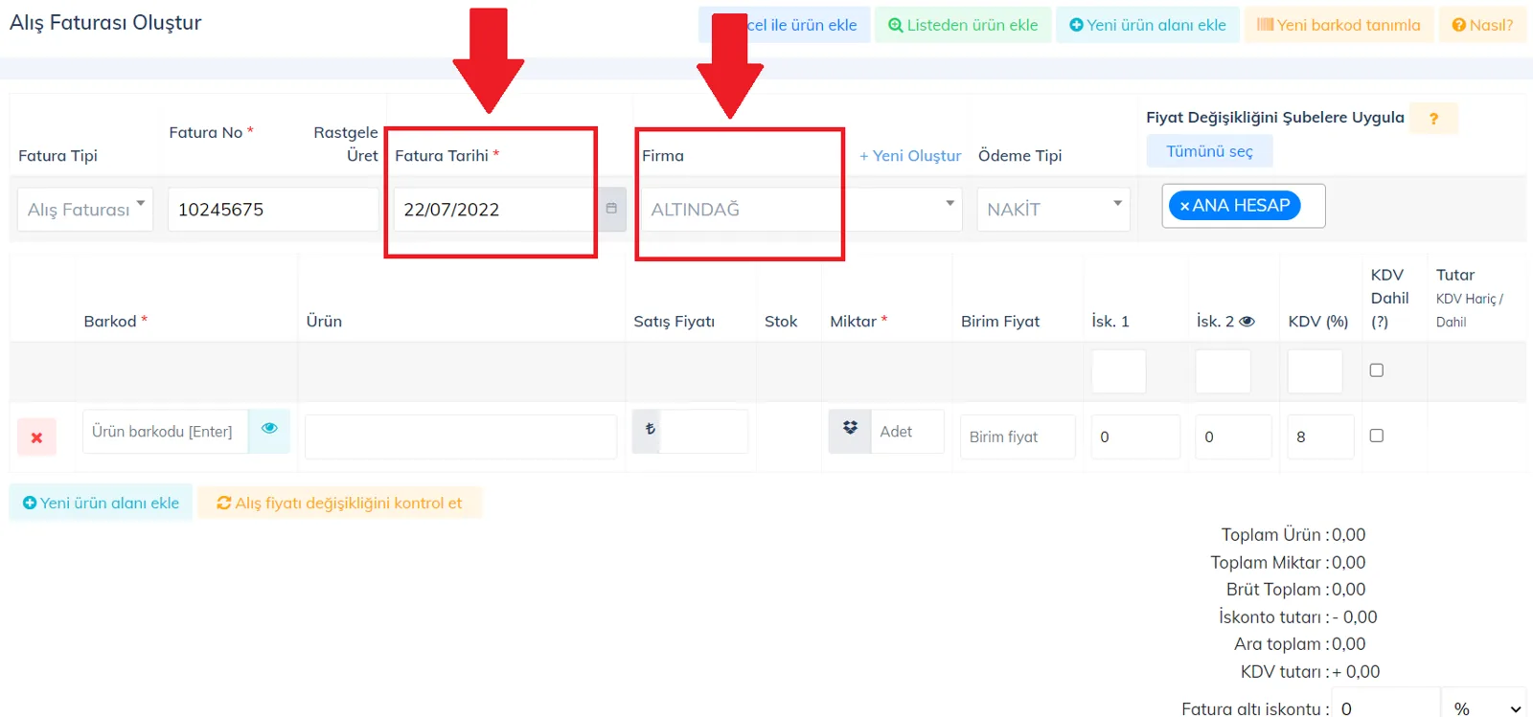Open the percent unit dropdown for fatura iskontu
The image size is (1533, 717).
point(1484,706)
